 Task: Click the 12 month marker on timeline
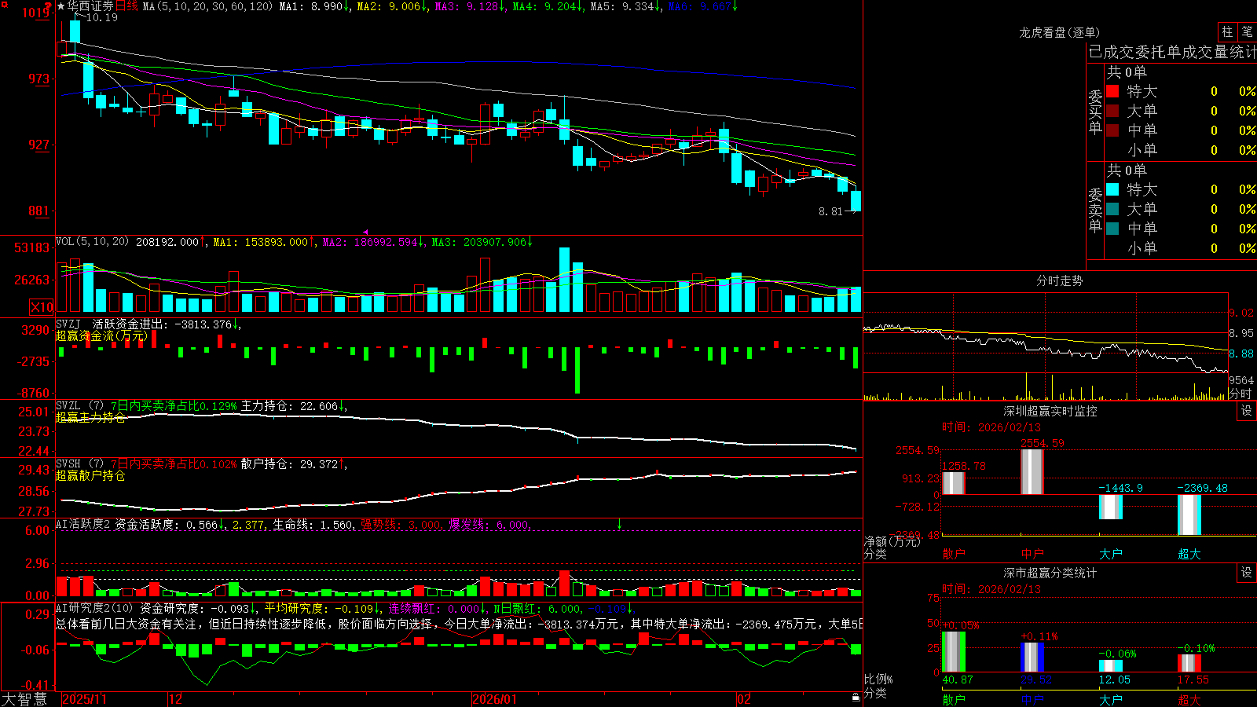[175, 699]
